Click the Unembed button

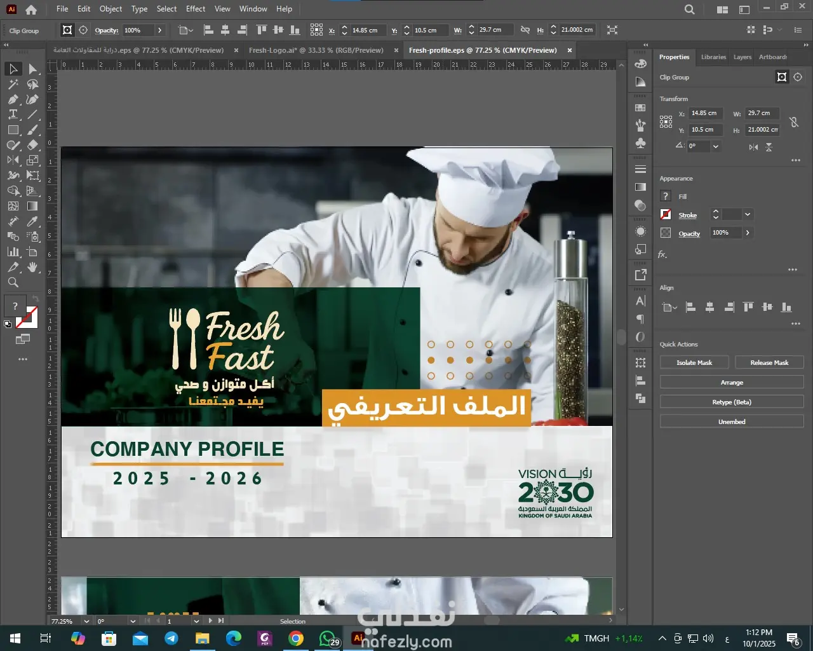point(732,421)
